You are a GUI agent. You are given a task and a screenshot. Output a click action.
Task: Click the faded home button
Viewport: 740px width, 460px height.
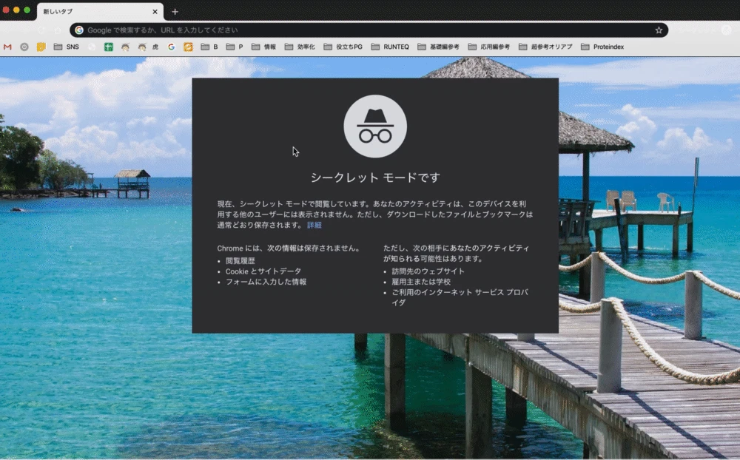58,30
